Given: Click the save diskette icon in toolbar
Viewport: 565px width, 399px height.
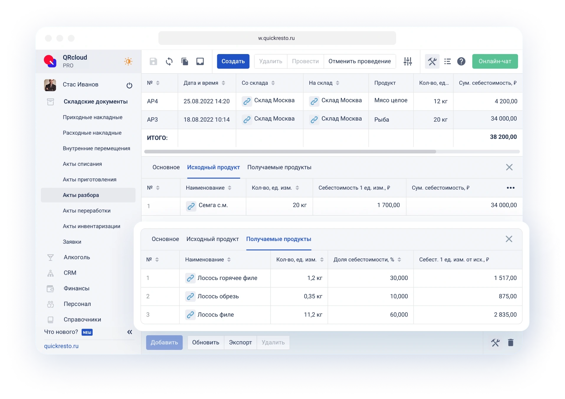Looking at the screenshot, I should coord(153,61).
